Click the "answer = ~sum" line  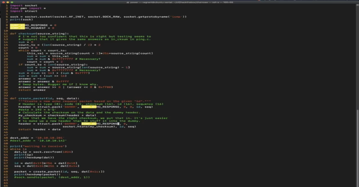coord(32,79)
